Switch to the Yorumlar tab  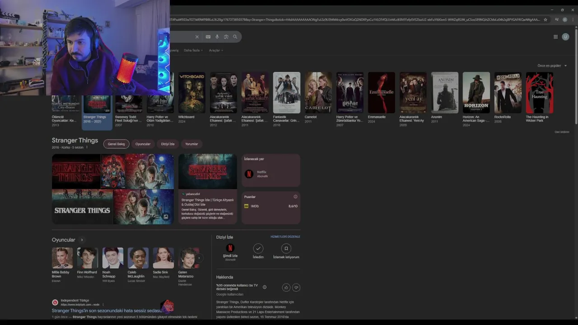pos(191,144)
